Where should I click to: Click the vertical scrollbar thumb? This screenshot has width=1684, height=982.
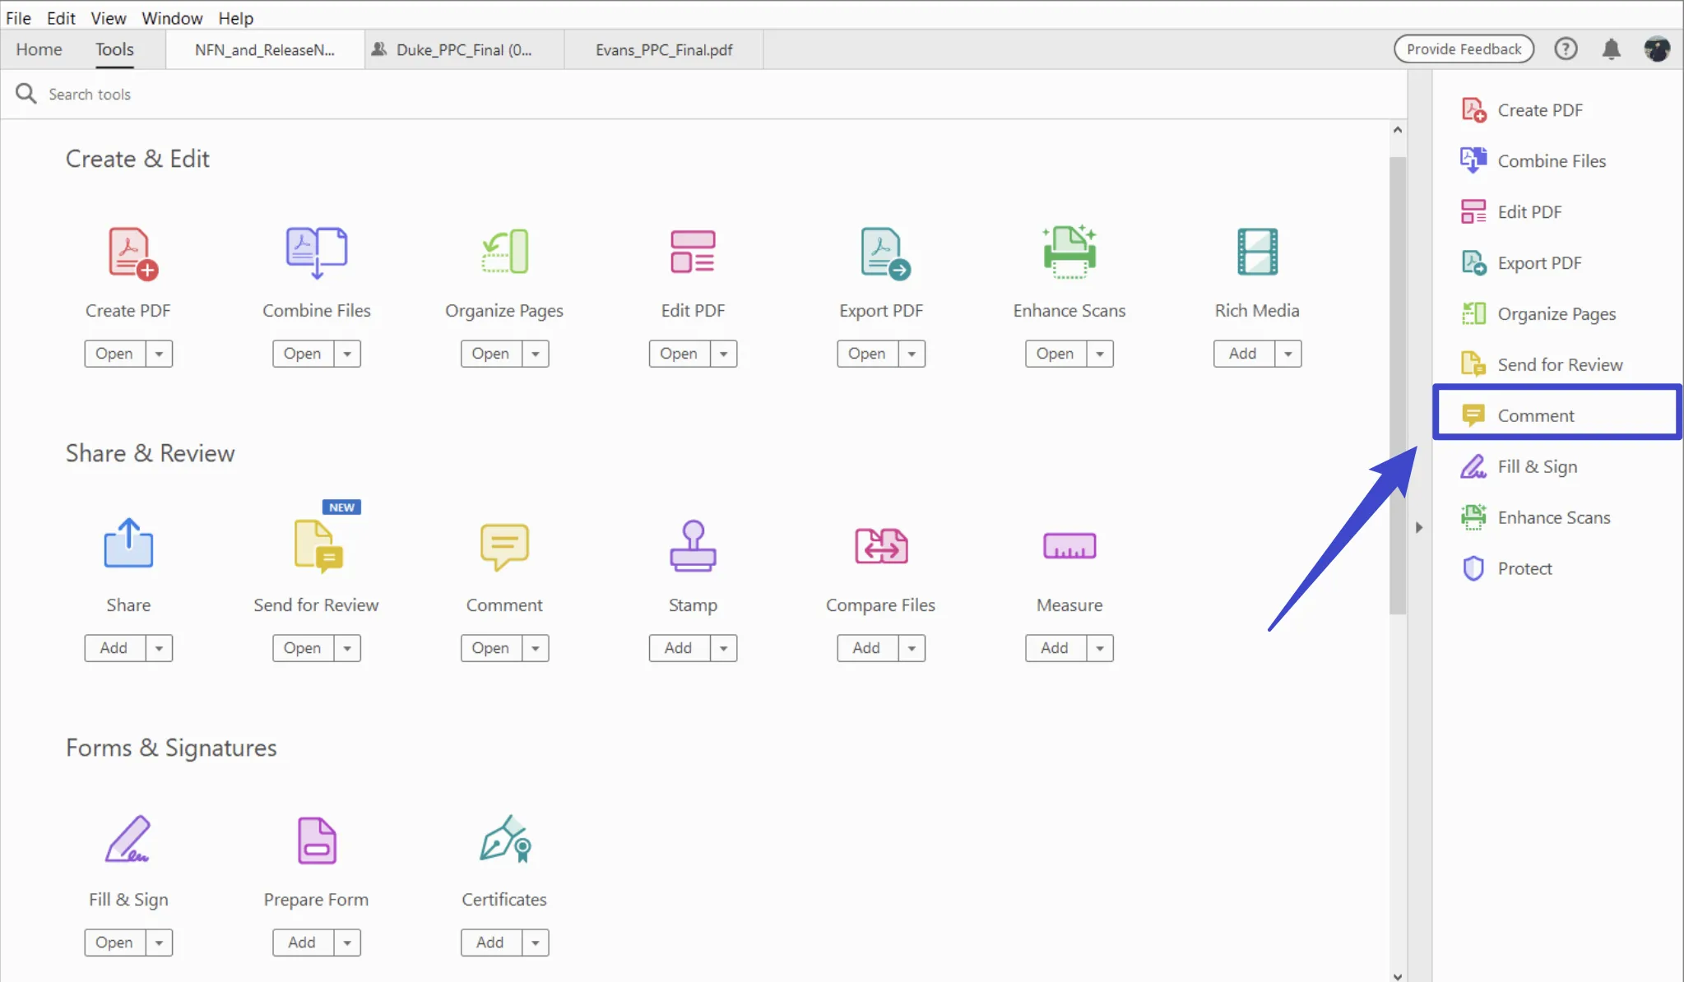[x=1397, y=385]
